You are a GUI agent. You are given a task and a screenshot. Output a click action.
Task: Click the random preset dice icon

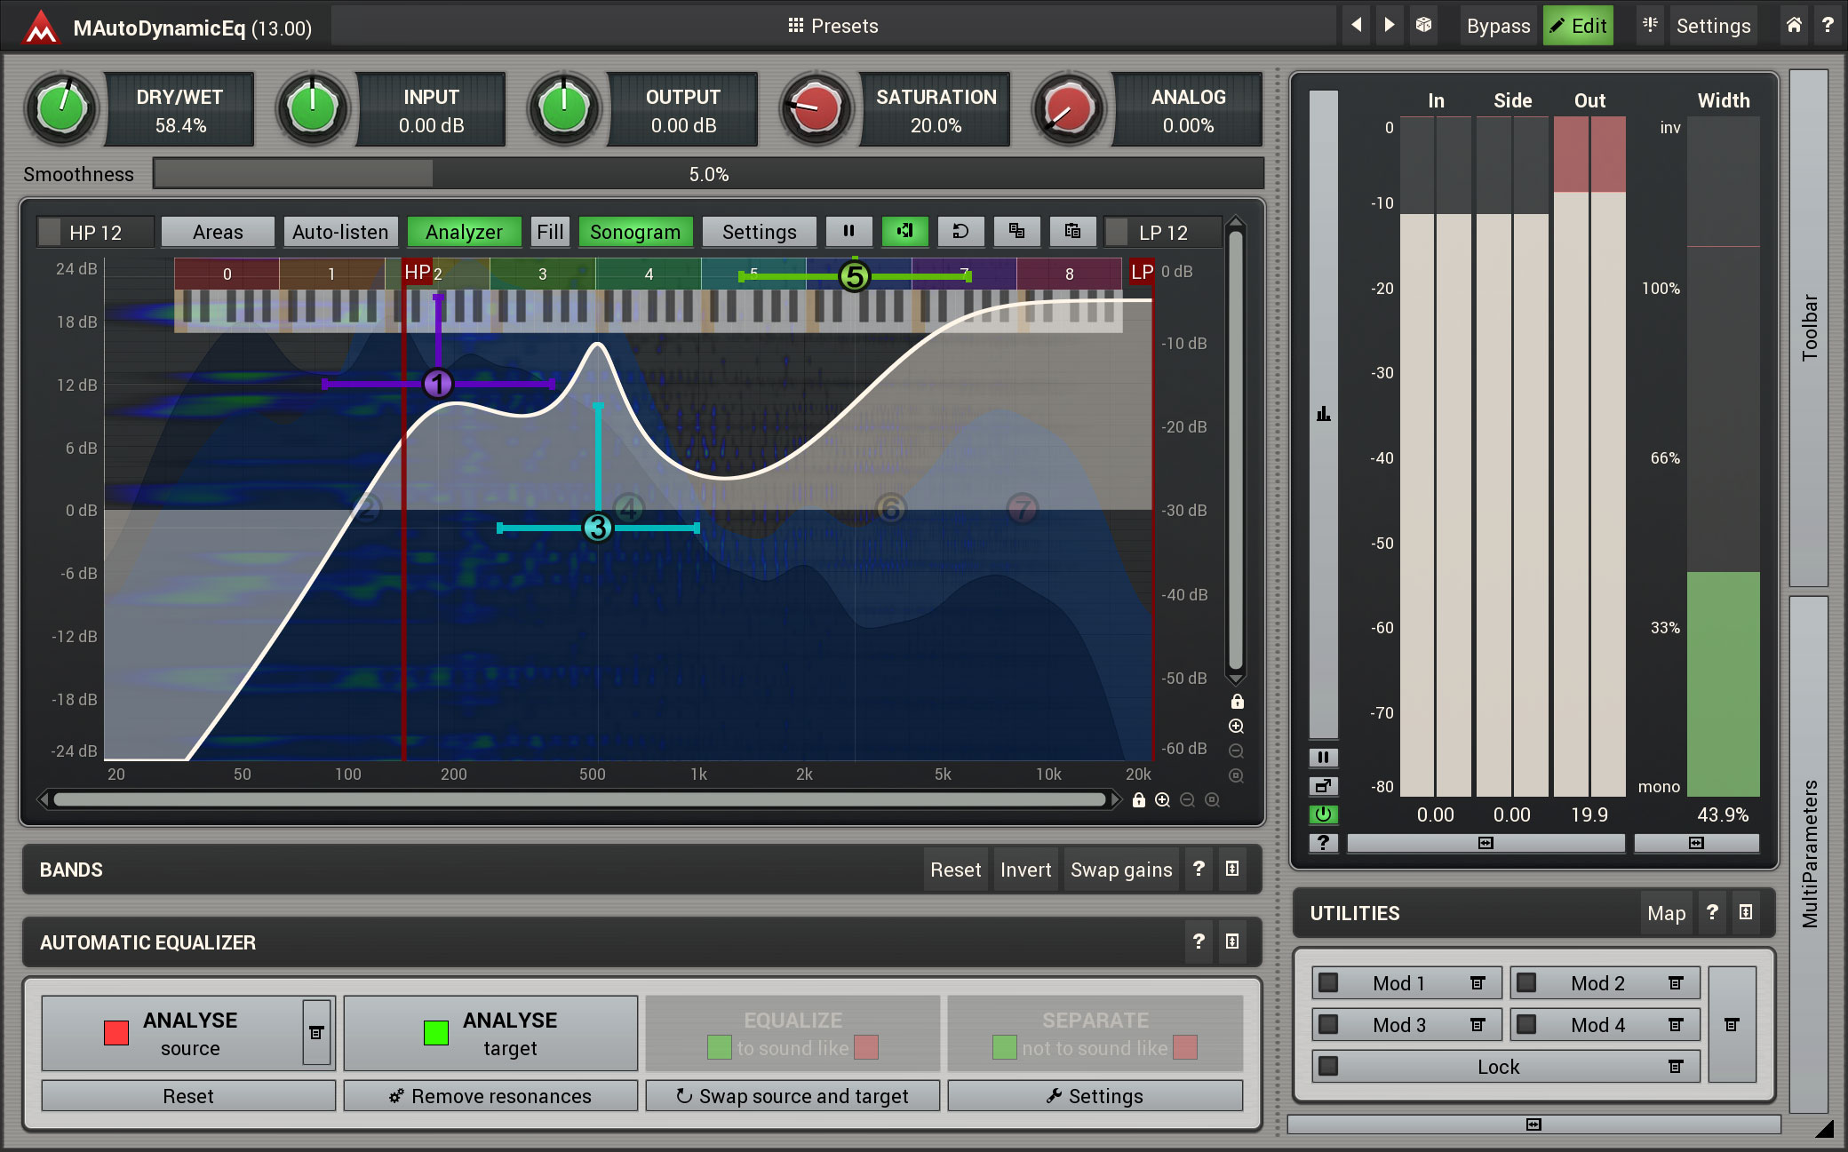tap(1423, 26)
